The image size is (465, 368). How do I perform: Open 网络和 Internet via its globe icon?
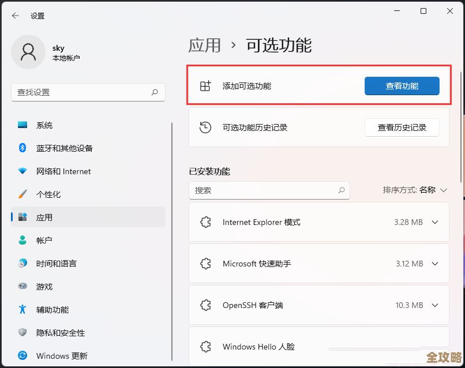(x=23, y=171)
